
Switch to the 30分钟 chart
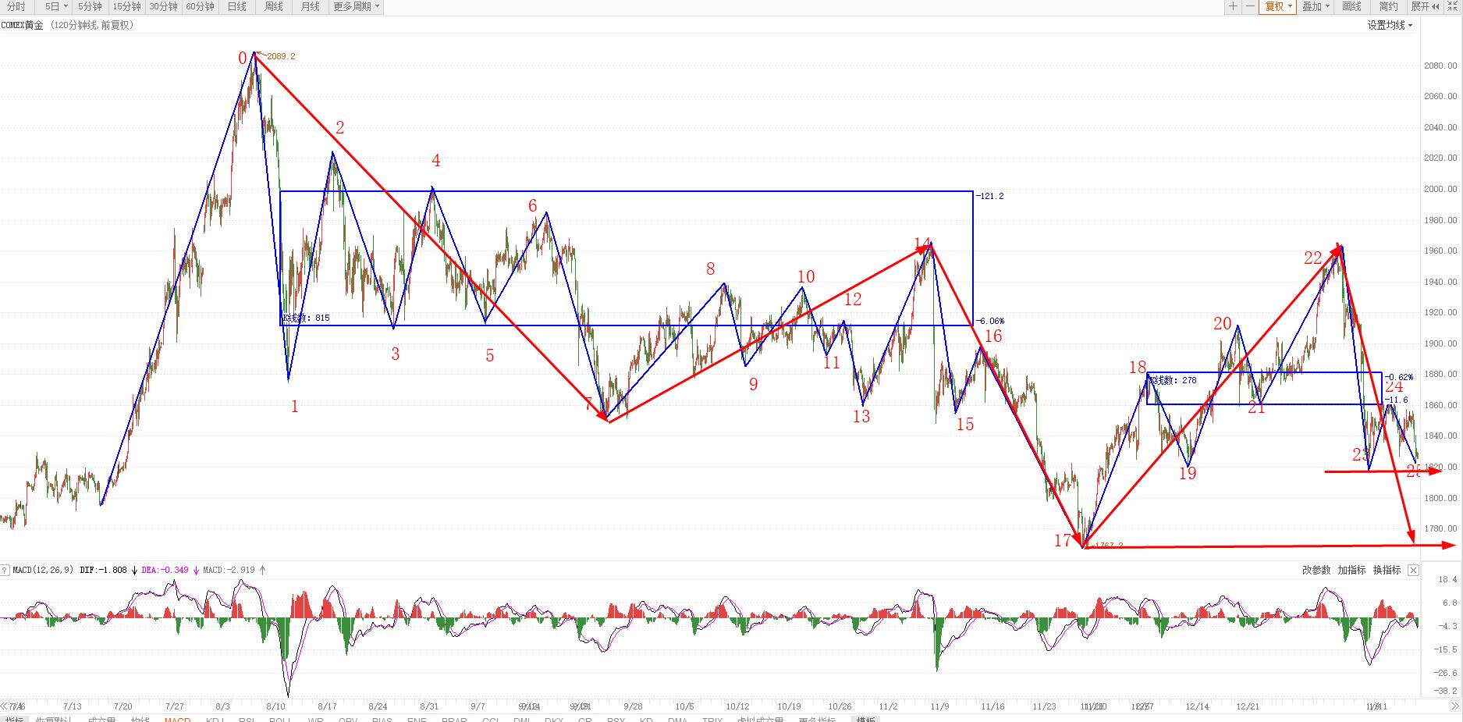pos(163,6)
